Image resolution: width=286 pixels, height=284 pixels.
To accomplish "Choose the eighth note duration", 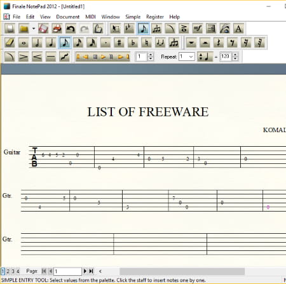I will click(65, 43).
